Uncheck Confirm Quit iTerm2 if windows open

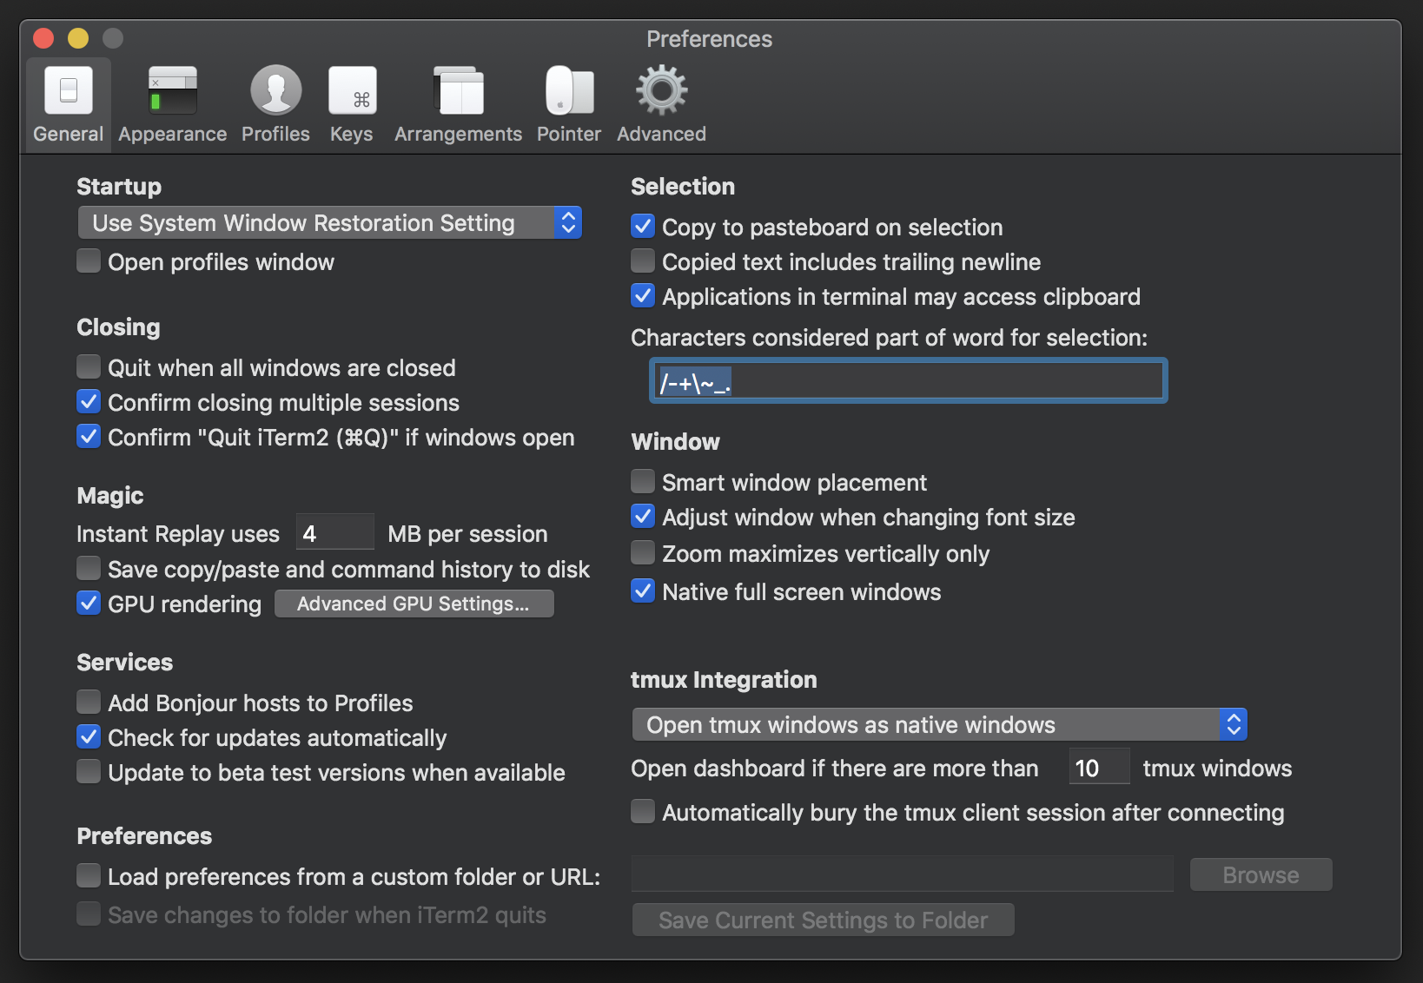[89, 437]
